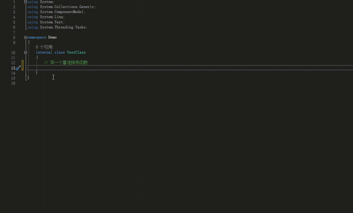Click the 'TestClass' class name

76,52
